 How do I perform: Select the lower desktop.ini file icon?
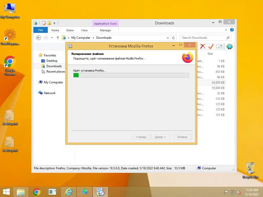[10, 144]
